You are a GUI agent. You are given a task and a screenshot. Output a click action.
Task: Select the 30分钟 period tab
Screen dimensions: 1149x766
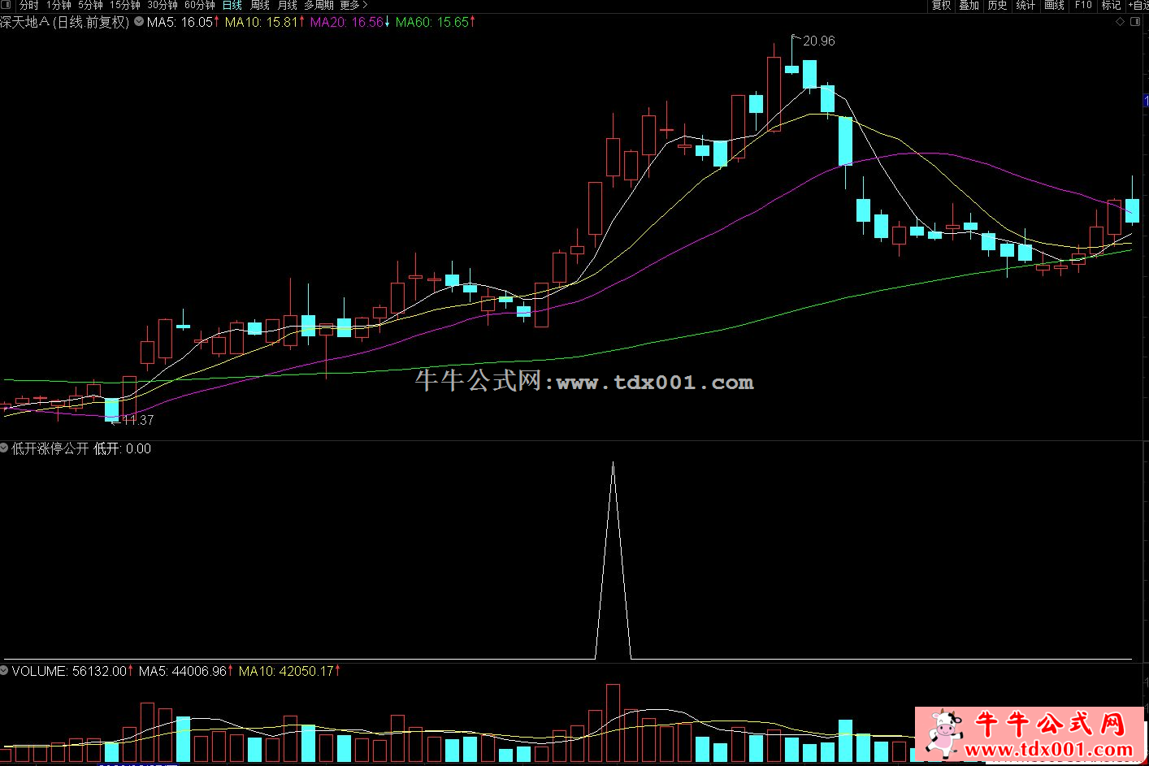pyautogui.click(x=163, y=5)
